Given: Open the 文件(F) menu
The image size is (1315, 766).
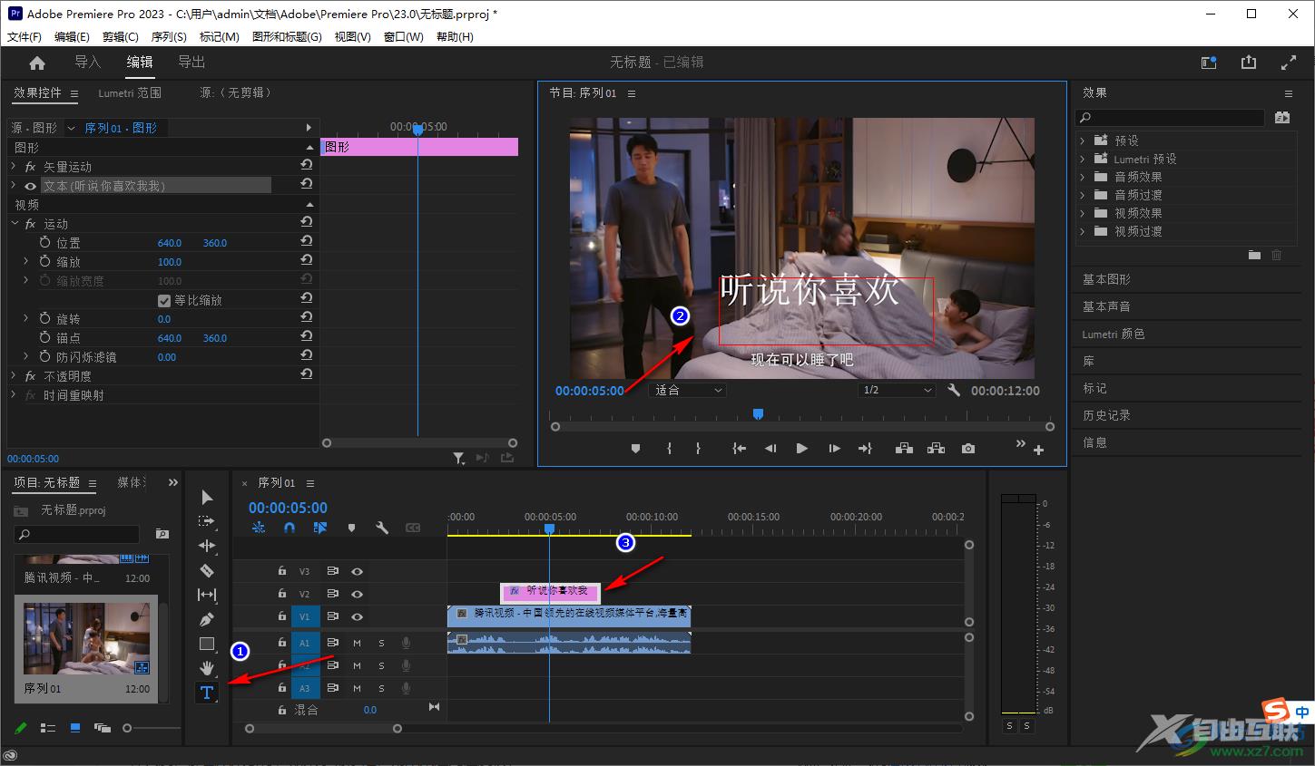Looking at the screenshot, I should pyautogui.click(x=25, y=37).
